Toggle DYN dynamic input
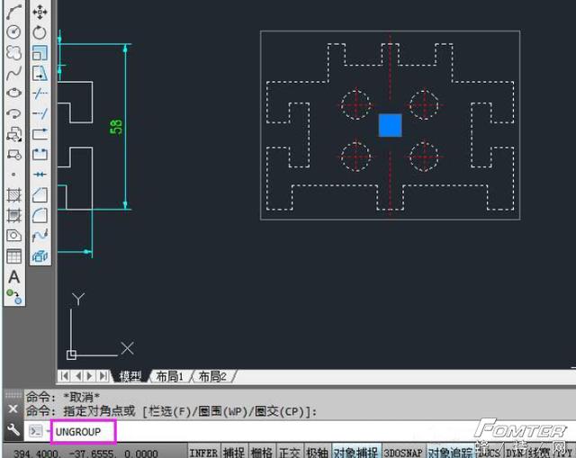The width and height of the screenshot is (576, 458). (x=514, y=452)
